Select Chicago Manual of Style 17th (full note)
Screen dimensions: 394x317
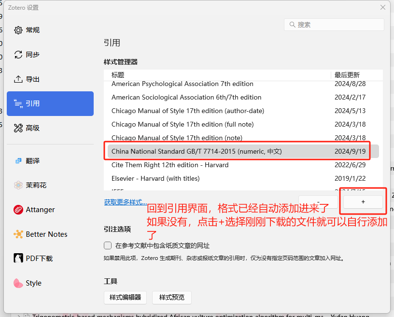point(243,125)
